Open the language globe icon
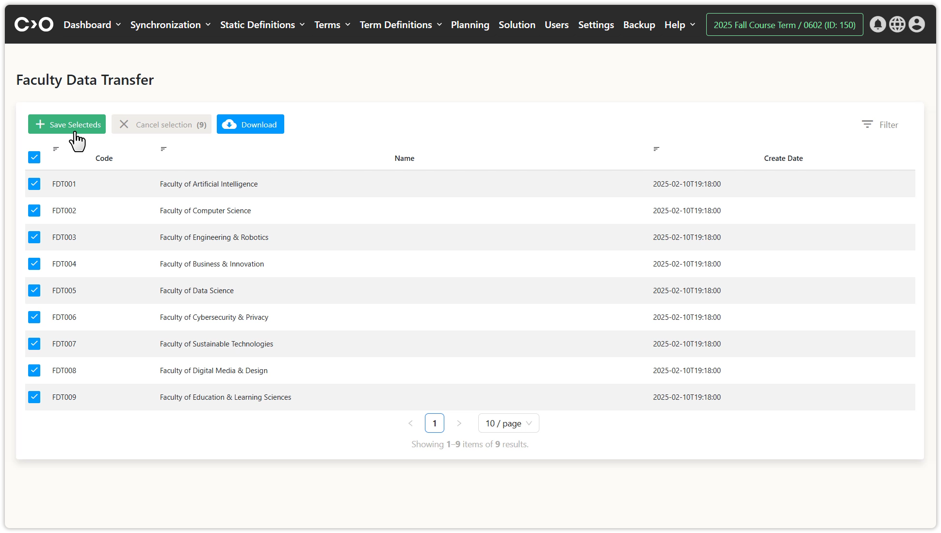 click(897, 24)
